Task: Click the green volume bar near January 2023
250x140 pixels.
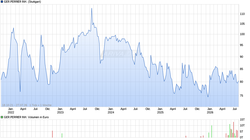Action: coord(62,135)
